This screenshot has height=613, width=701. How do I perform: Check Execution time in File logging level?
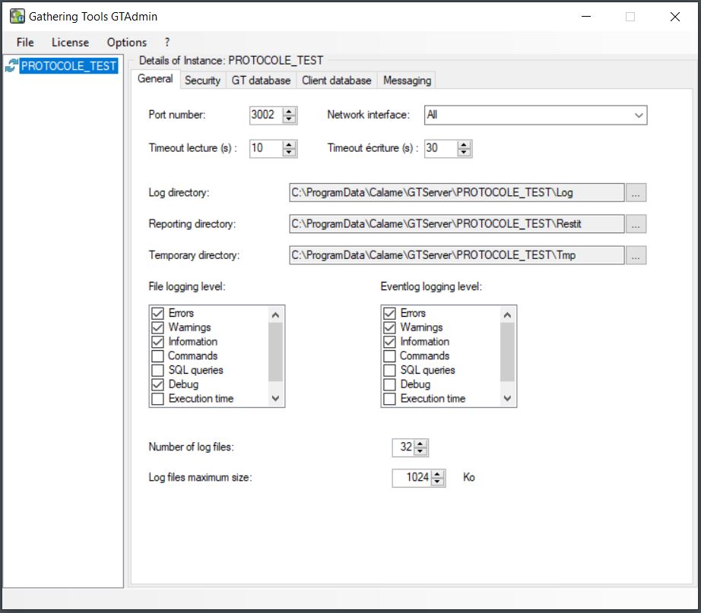[157, 399]
